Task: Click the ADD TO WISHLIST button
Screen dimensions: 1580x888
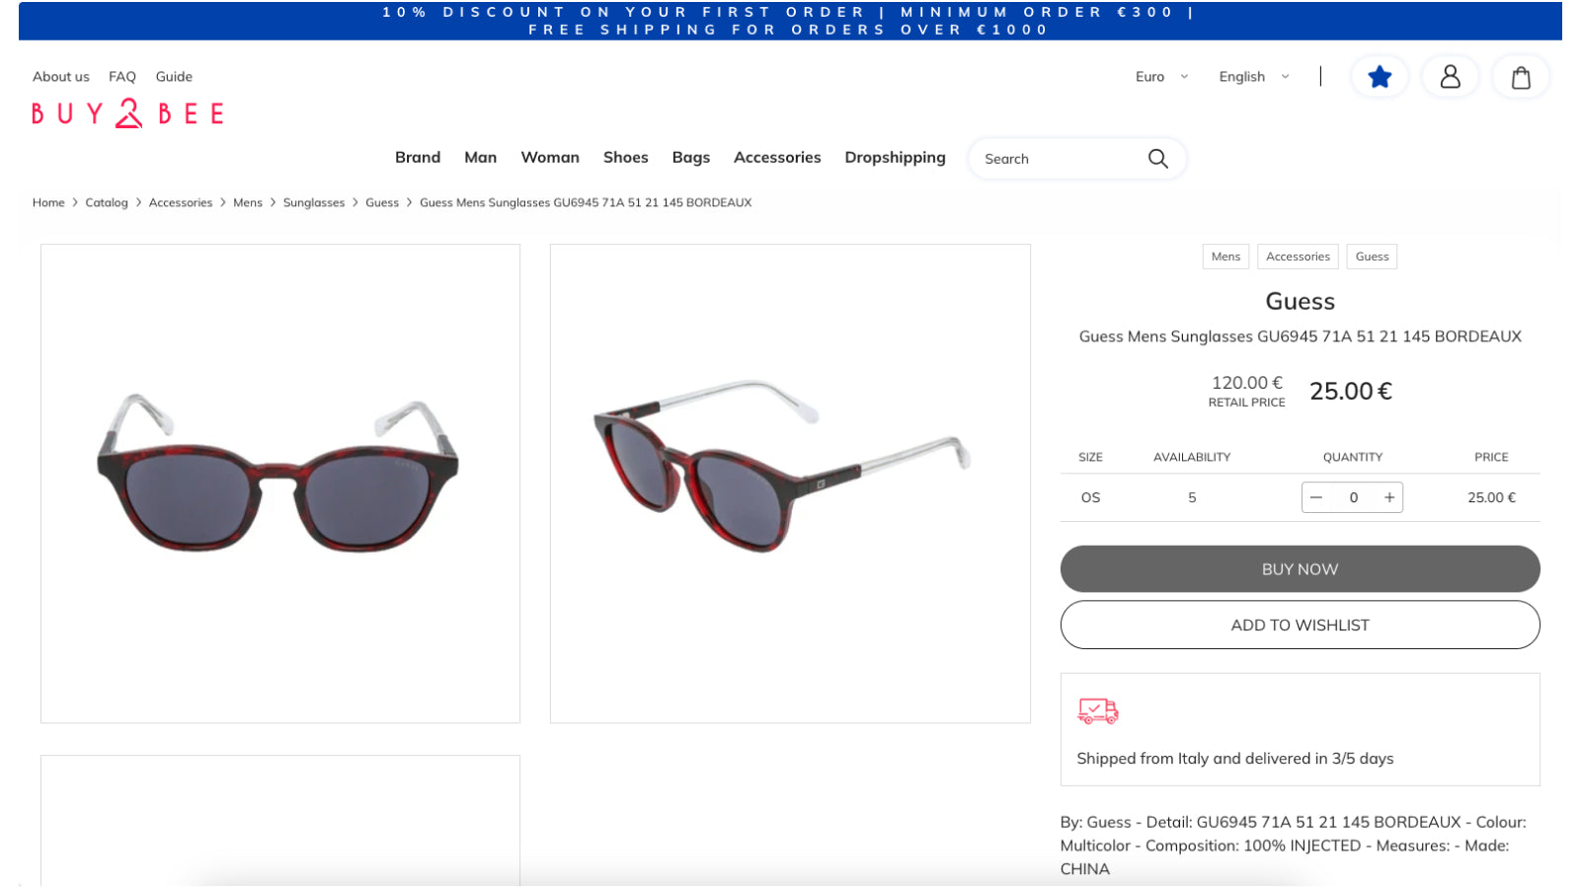Action: [1300, 626]
